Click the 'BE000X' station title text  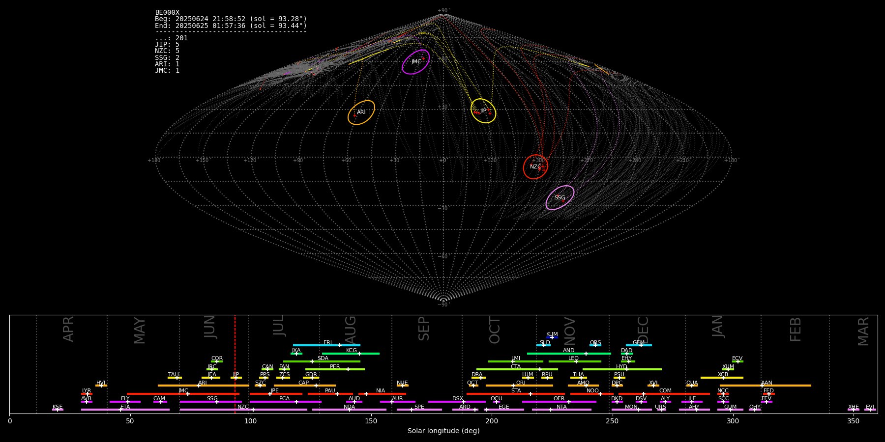click(167, 13)
